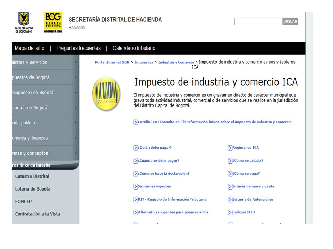Screen dimensions: 333x249
Task: Click the BUSCAR search button
Action: pos(290,21)
